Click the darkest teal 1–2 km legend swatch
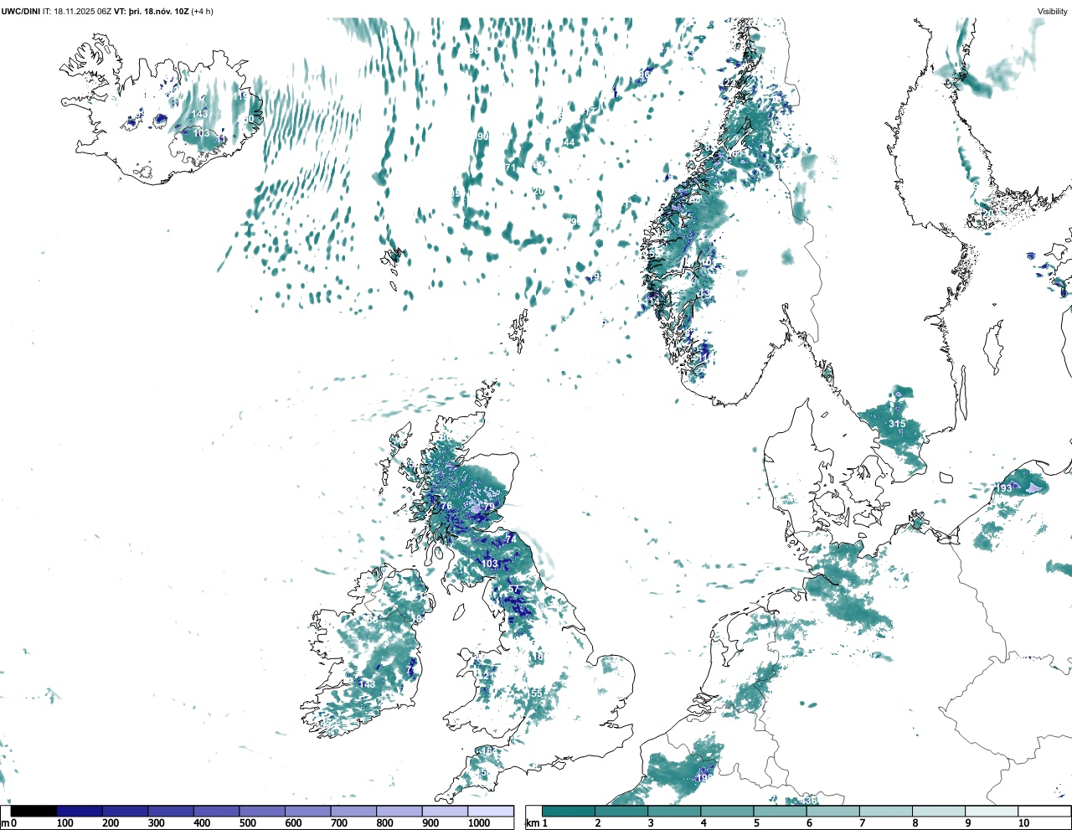This screenshot has width=1072, height=830. point(569,812)
